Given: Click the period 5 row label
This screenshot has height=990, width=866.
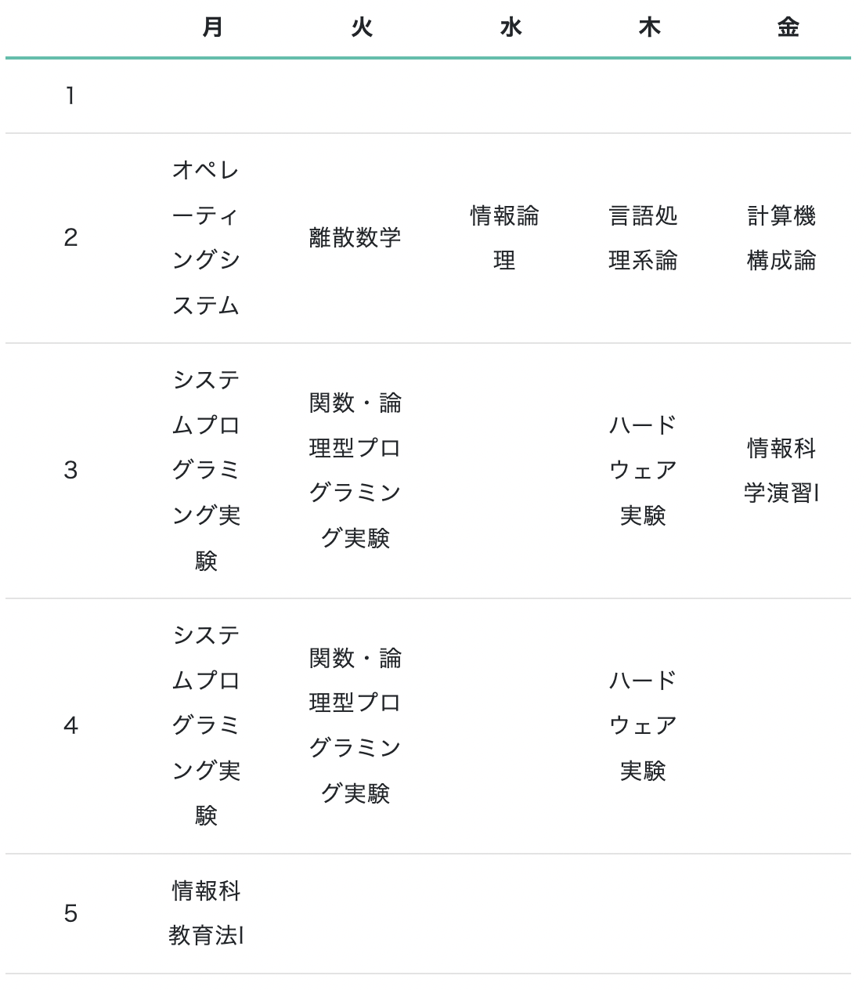Looking at the screenshot, I should 70,913.
